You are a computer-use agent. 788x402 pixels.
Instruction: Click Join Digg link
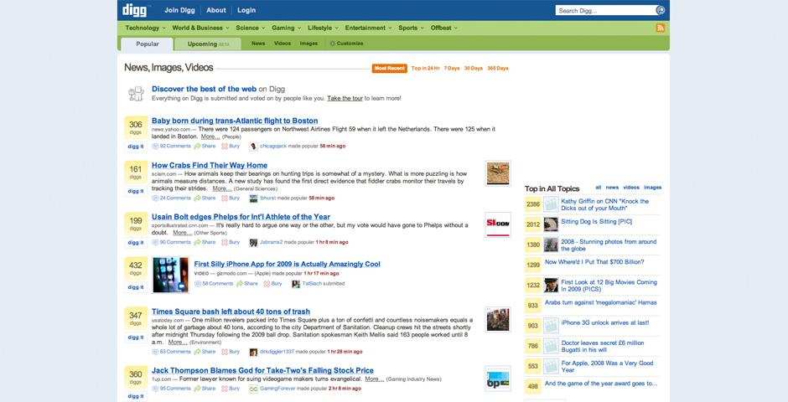(x=179, y=10)
